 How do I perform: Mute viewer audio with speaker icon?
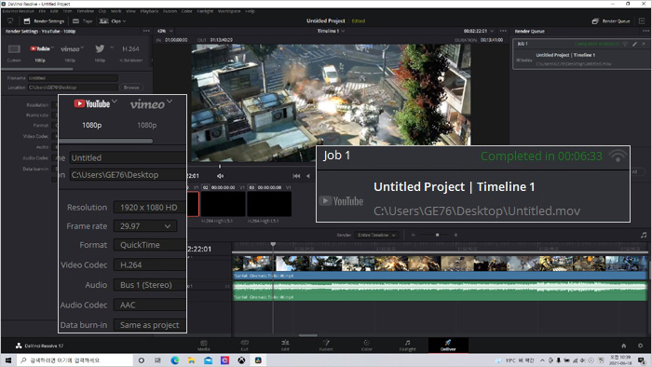tap(220, 176)
